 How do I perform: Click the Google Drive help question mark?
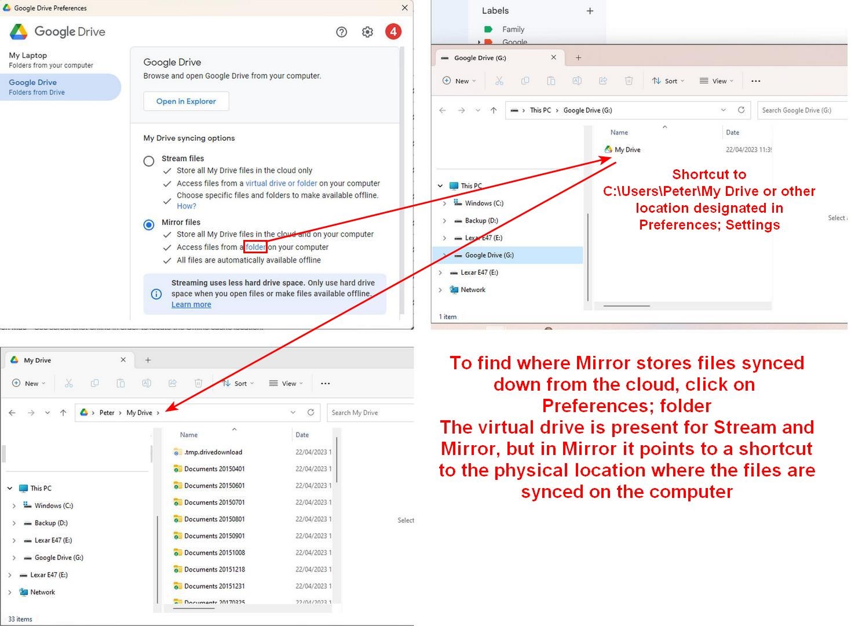[342, 32]
